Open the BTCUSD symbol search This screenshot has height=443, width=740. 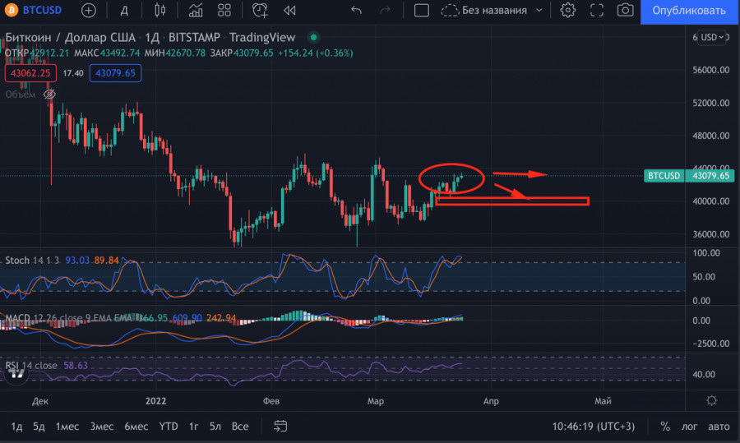(42, 10)
